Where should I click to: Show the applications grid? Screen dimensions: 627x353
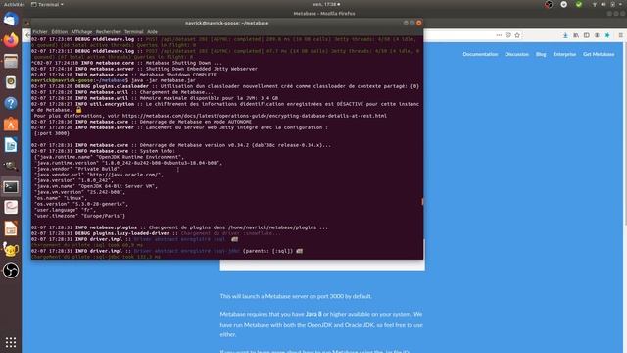click(11, 342)
